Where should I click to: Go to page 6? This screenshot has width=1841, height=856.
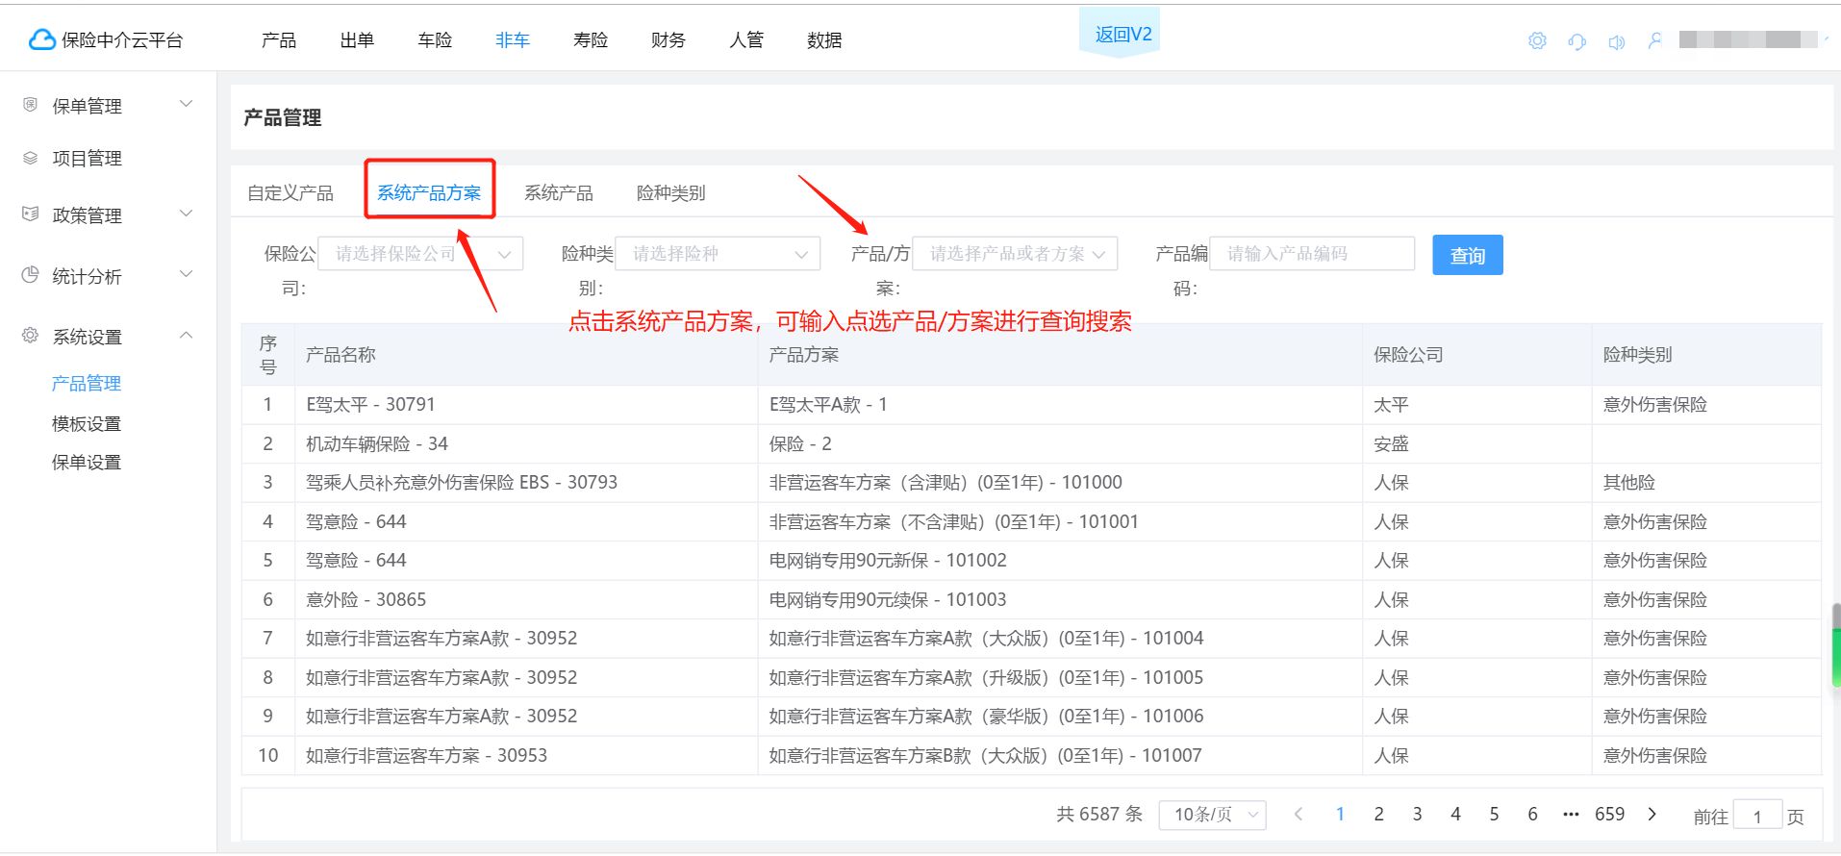(x=1532, y=814)
